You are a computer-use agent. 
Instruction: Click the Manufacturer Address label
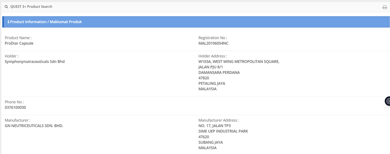click(219, 120)
